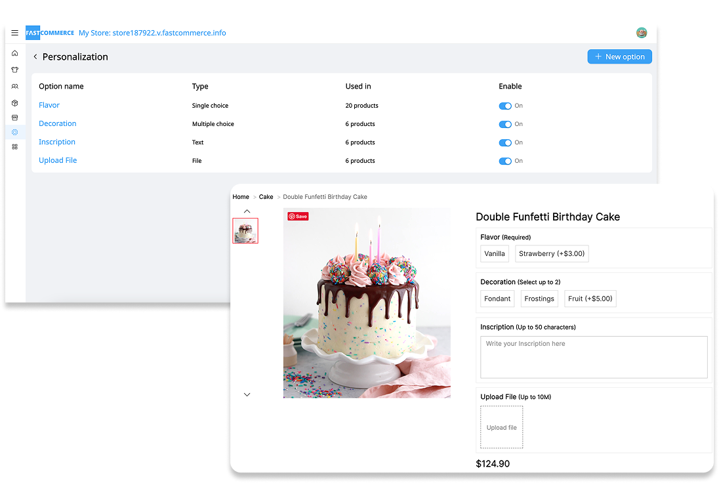The height and width of the screenshot is (483, 719).
Task: Open the Customers (people) sidebar icon
Action: (x=14, y=86)
